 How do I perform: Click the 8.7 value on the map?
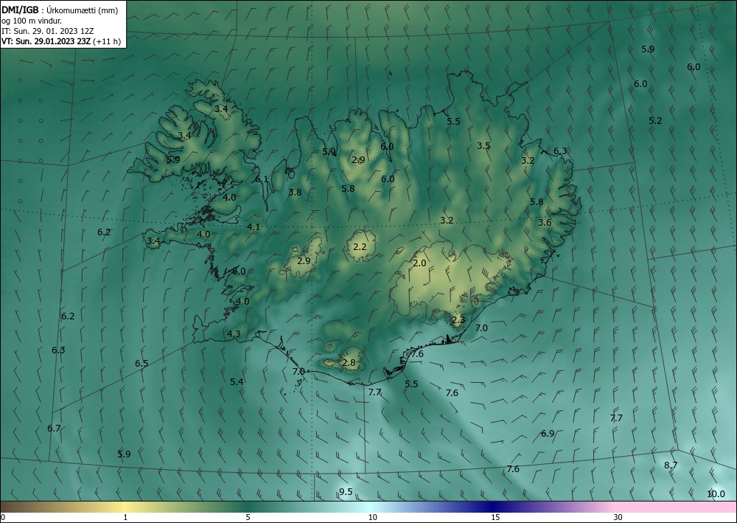coord(671,465)
